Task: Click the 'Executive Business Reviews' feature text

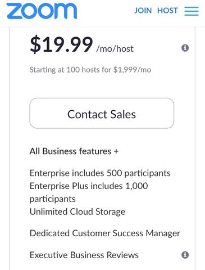Action: click(x=84, y=255)
